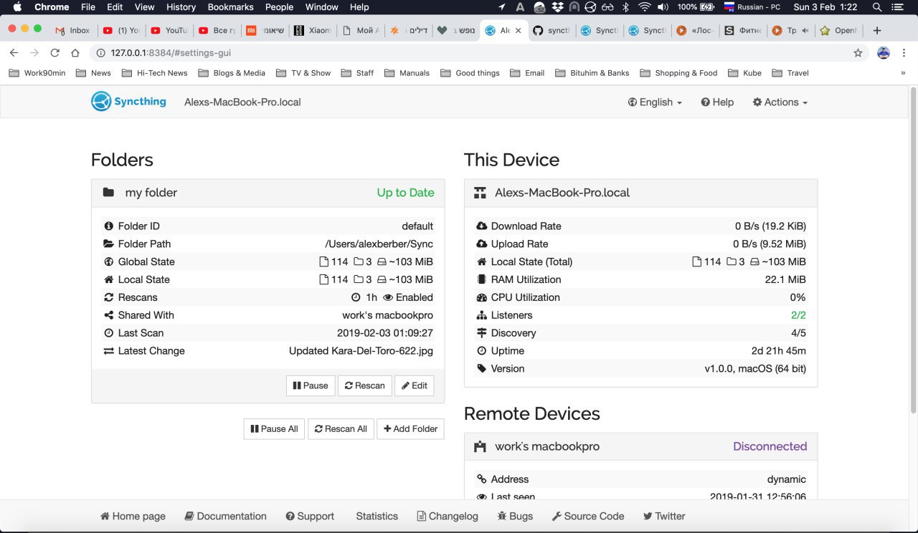Click the page vertical scrollbar

pos(913,251)
